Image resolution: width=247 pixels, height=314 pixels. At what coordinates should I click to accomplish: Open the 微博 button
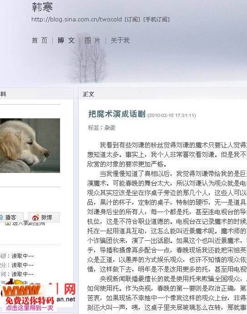pos(44,217)
